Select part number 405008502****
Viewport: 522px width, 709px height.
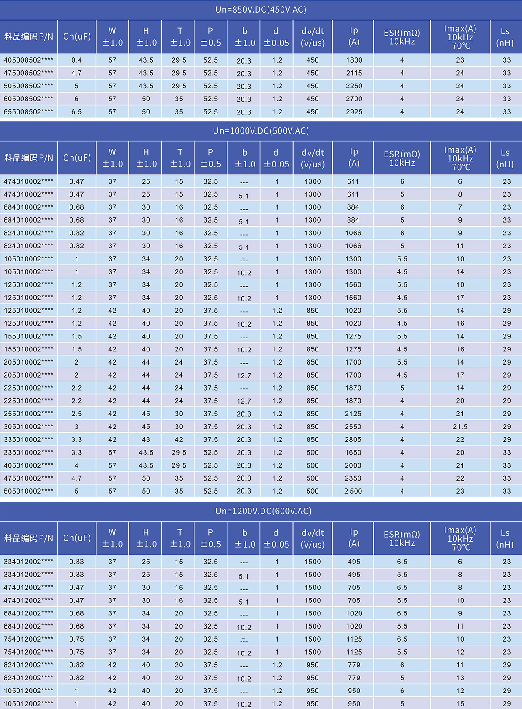coord(28,60)
